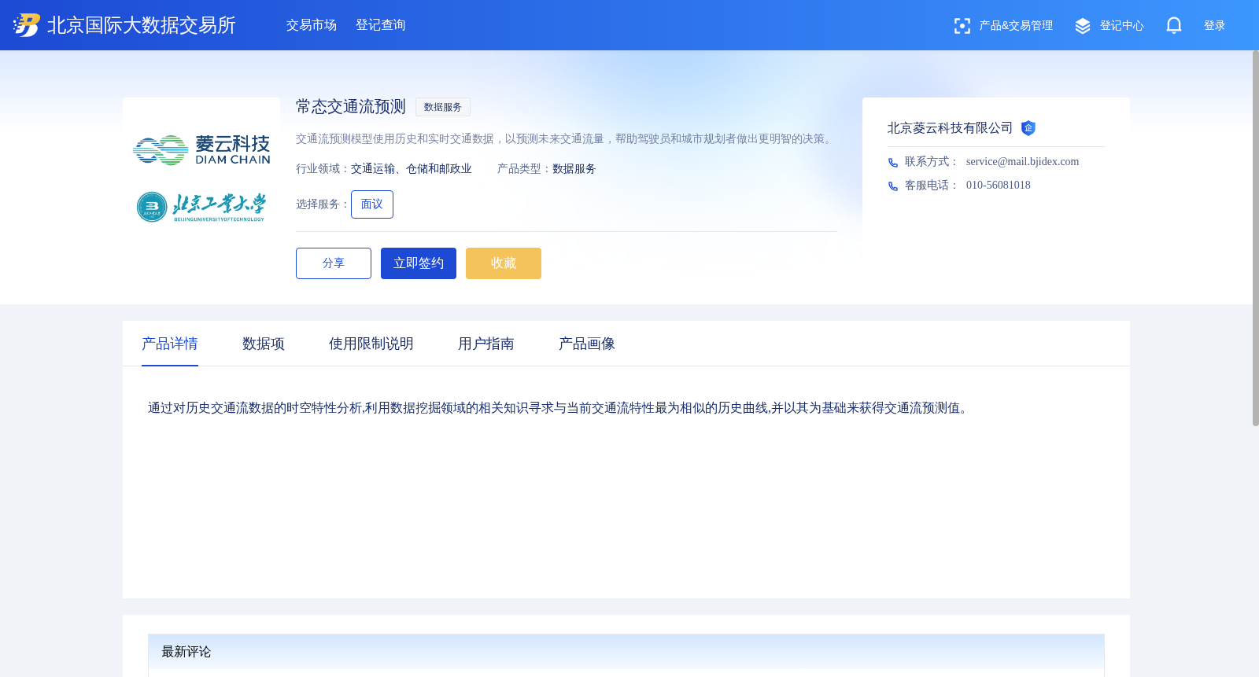This screenshot has width=1259, height=677.
Task: Click the service@mail.bjidex.com email address
Action: pos(1022,162)
